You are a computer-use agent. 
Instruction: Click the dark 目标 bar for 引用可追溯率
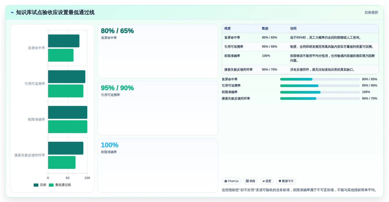pos(67,77)
